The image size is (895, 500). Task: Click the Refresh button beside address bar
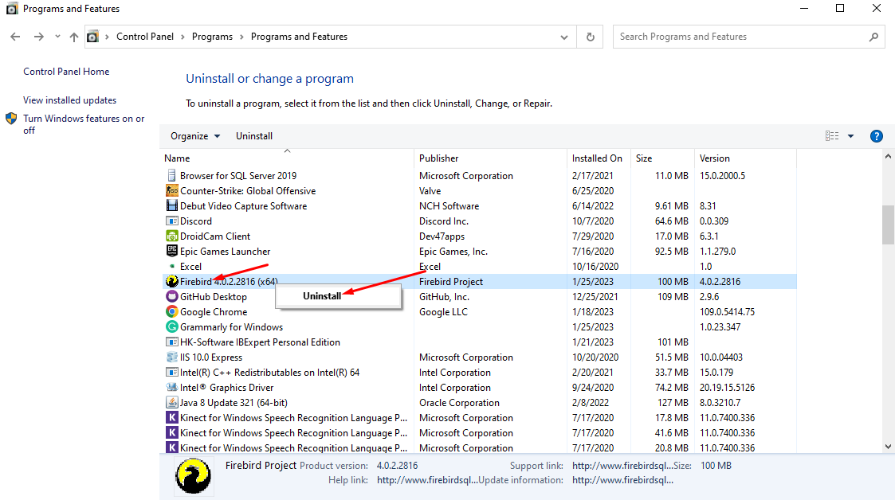click(590, 37)
